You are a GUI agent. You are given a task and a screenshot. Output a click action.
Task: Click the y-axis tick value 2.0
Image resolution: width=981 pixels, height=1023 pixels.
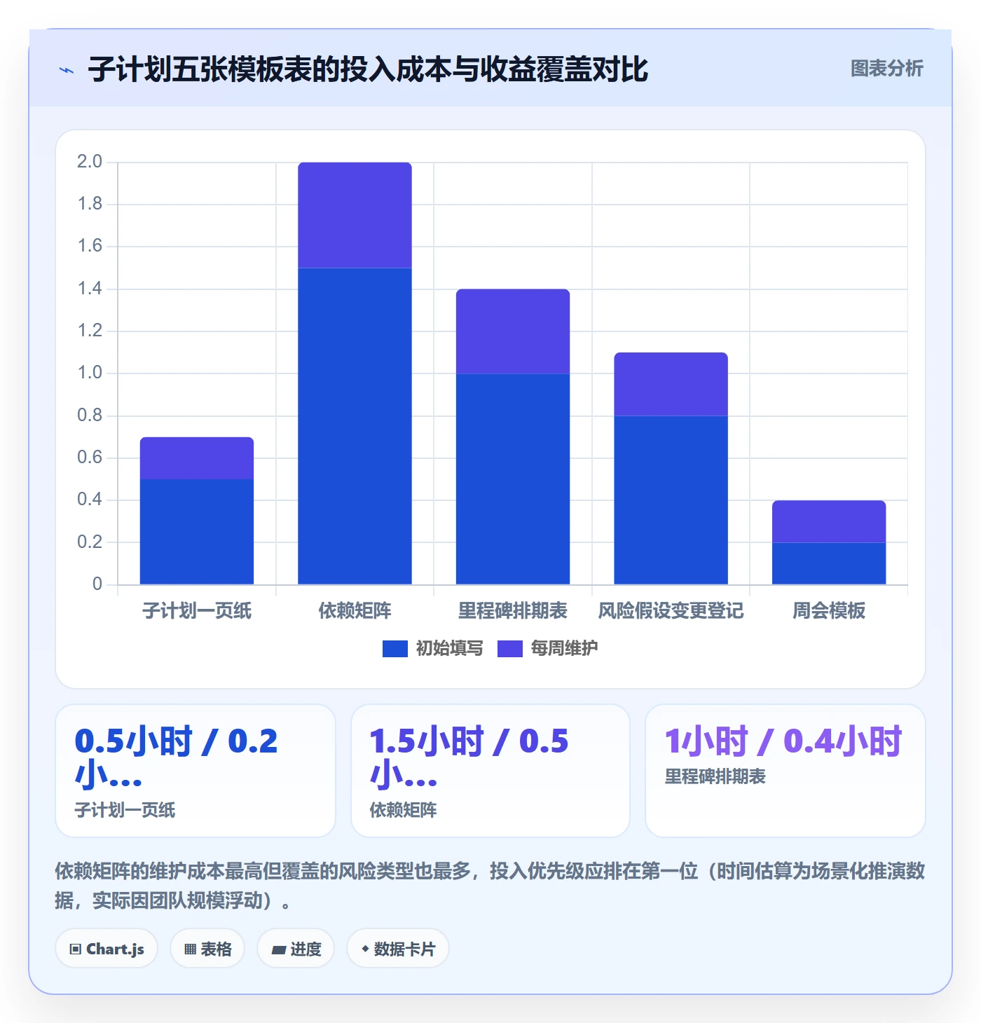click(90, 162)
